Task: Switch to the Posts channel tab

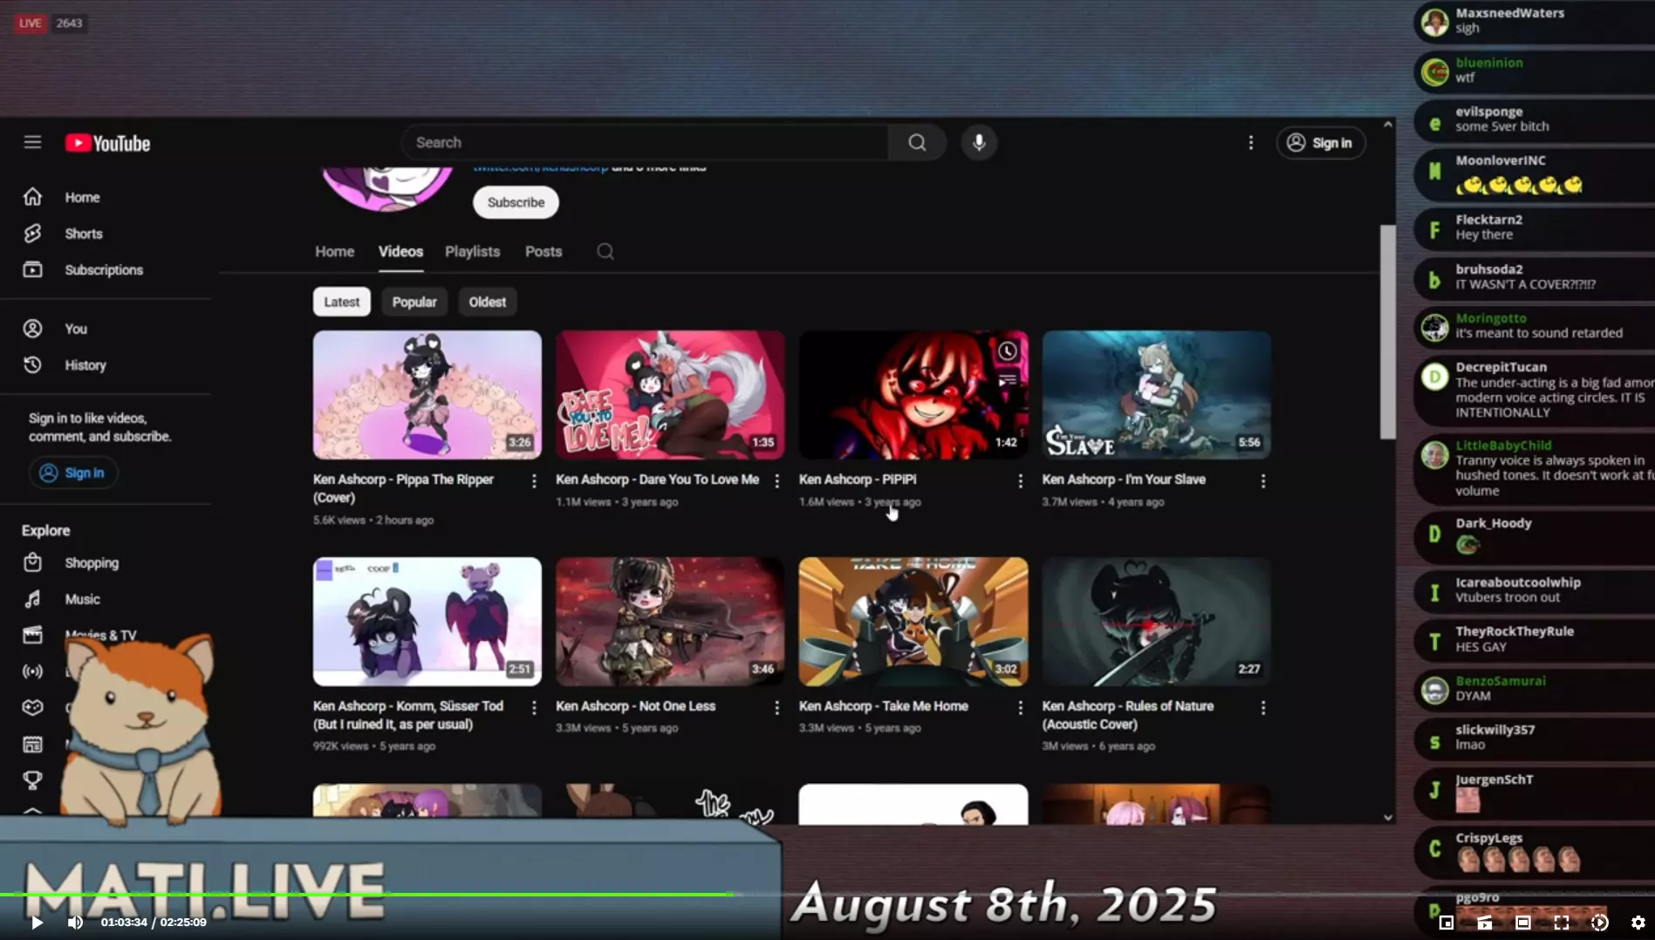Action: [544, 251]
